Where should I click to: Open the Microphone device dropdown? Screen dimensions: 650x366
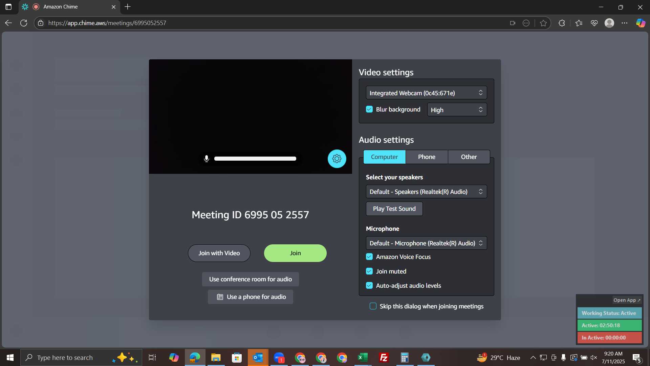point(426,243)
